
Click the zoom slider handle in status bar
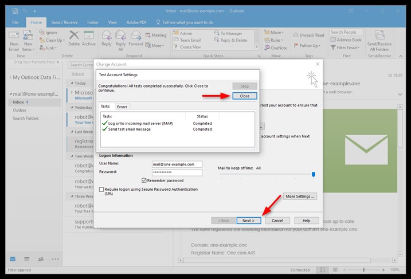point(363,270)
